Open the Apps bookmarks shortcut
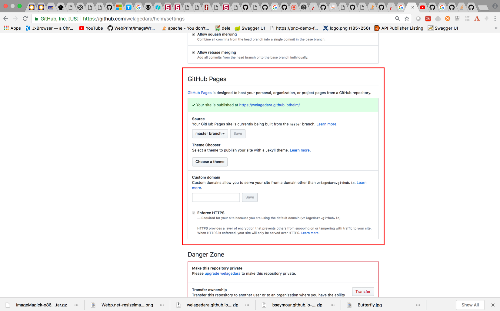 pyautogui.click(x=12, y=28)
